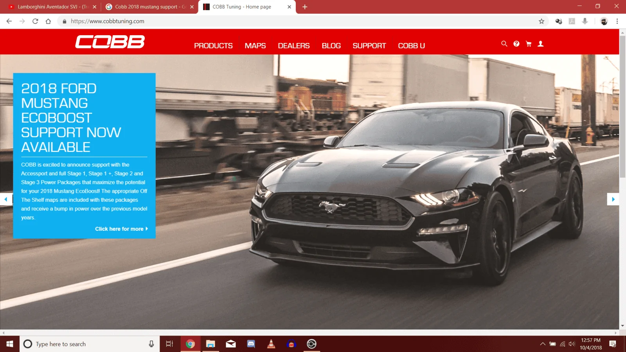Screen dimensions: 626x352
Task: Click the Cortana microphone icon
Action: [x=151, y=344]
